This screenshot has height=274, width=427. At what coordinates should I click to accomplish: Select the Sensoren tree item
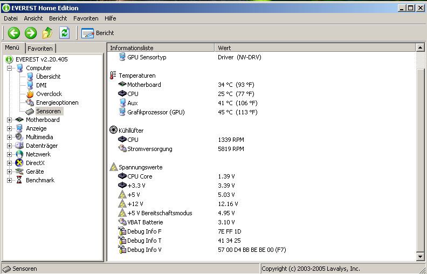point(49,111)
